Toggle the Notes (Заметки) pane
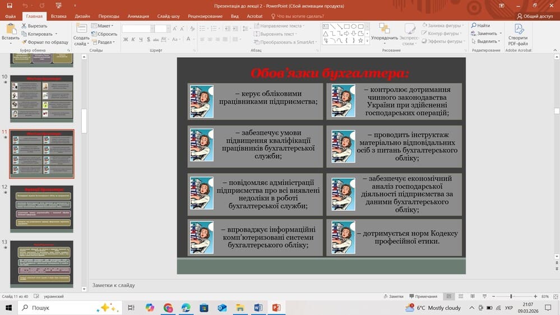560x315 pixels. pyautogui.click(x=393, y=297)
